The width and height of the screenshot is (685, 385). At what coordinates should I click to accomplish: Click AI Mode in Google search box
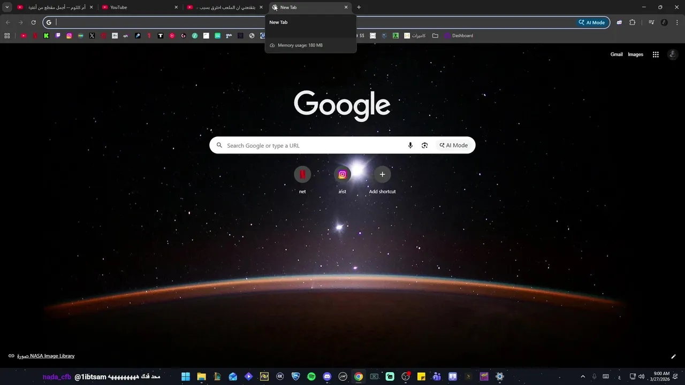click(454, 145)
